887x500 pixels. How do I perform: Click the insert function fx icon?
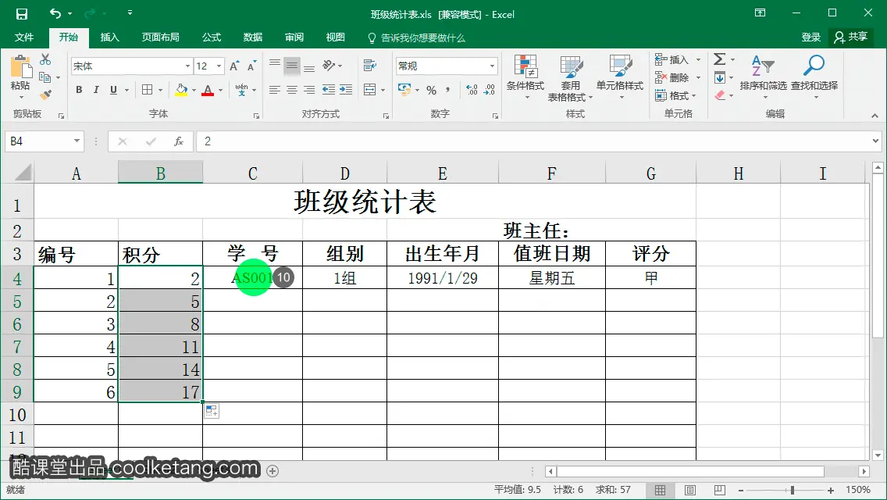[179, 141]
